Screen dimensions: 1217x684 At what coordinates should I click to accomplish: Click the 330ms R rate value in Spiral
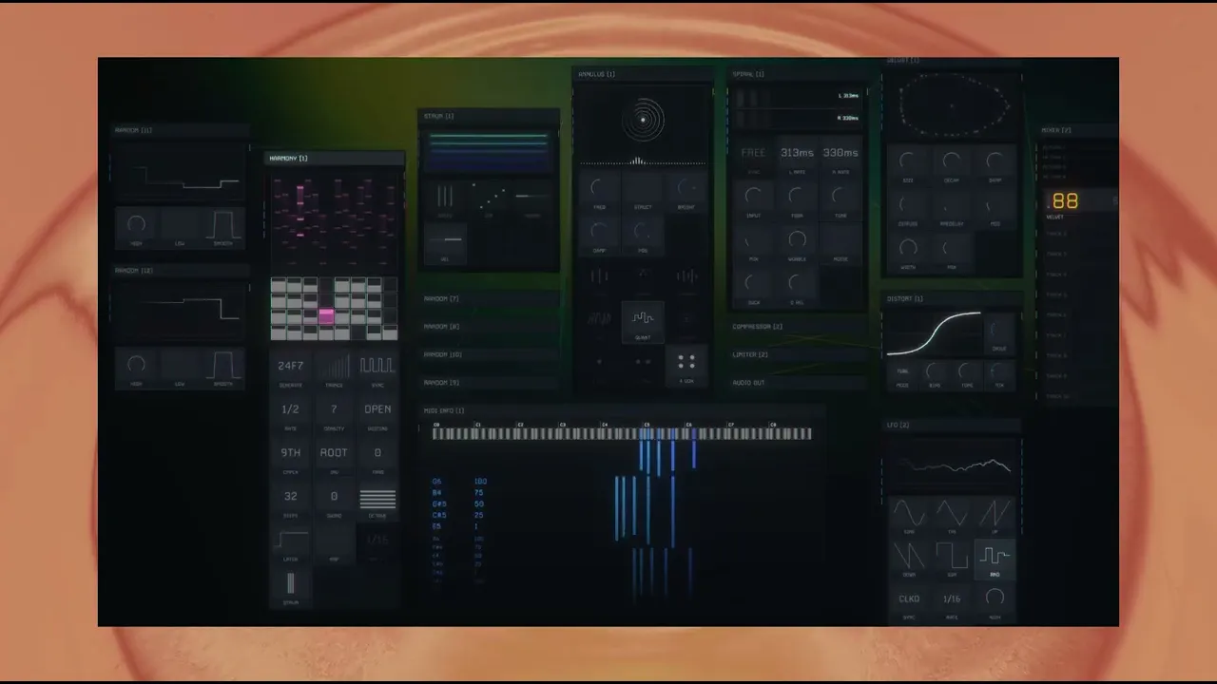[840, 153]
